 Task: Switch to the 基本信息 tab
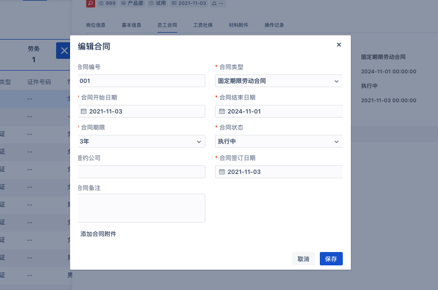132,25
